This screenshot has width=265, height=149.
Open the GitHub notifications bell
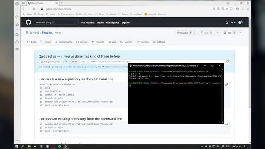point(227,22)
